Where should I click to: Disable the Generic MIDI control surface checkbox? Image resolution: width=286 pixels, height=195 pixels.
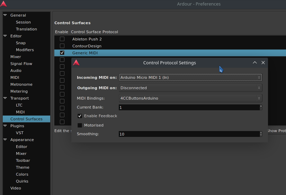click(x=62, y=53)
